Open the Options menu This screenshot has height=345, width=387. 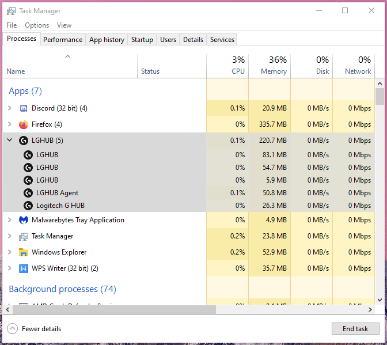click(x=37, y=25)
